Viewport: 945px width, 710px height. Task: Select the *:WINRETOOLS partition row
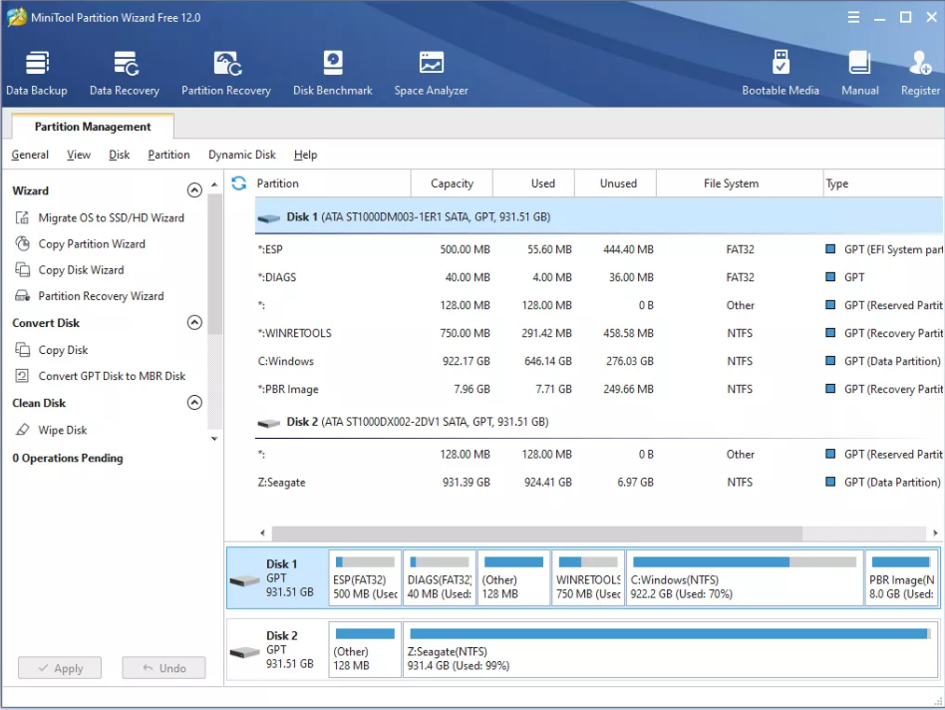coord(599,333)
